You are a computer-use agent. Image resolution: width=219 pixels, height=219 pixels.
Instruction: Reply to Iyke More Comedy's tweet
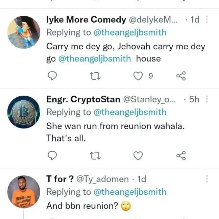[52, 76]
